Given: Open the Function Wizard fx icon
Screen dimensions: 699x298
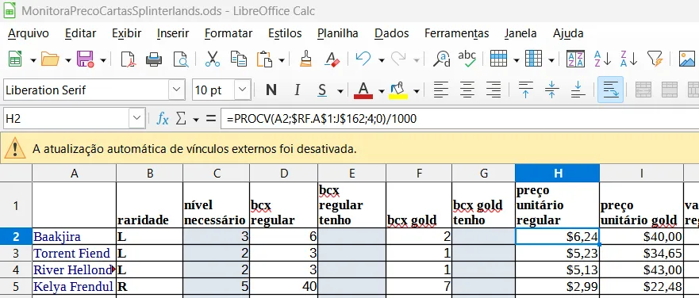Looking at the screenshot, I should pyautogui.click(x=163, y=119).
